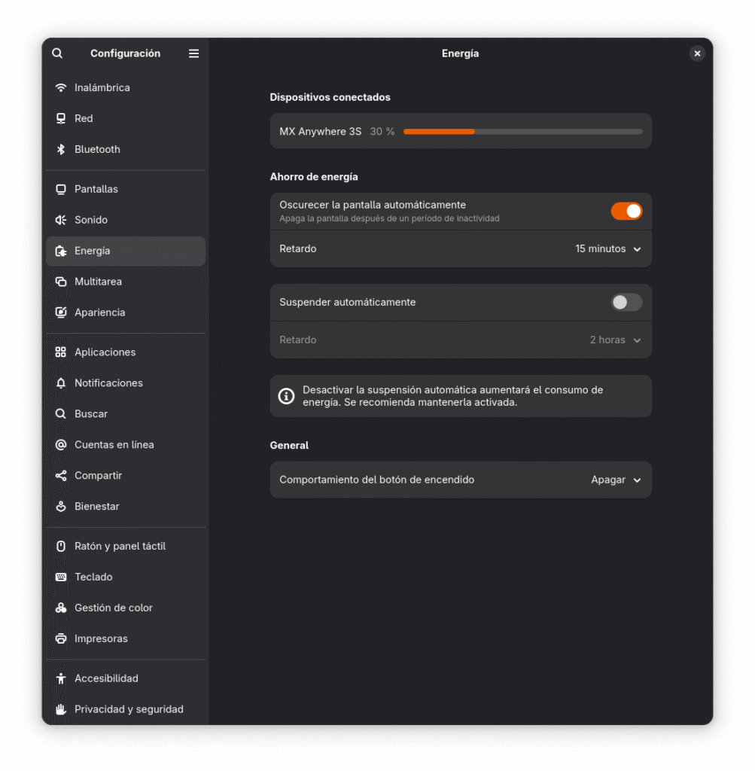Disable the Oscurecer la pantalla automáticamente switch
The height and width of the screenshot is (771, 755).
coord(626,212)
